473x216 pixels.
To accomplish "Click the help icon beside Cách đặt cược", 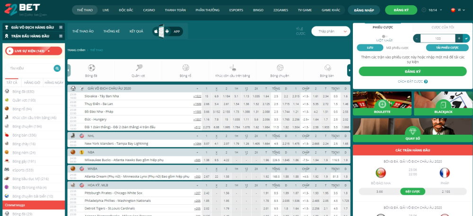I will [x=425, y=82].
